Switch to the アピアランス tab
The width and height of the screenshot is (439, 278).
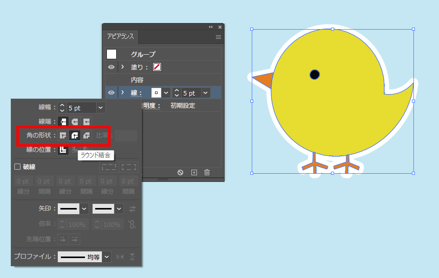120,37
